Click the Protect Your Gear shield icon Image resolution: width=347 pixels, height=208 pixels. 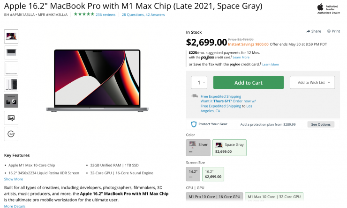tap(194, 124)
